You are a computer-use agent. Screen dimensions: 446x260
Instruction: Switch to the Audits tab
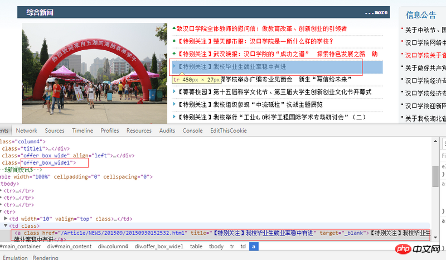click(167, 131)
